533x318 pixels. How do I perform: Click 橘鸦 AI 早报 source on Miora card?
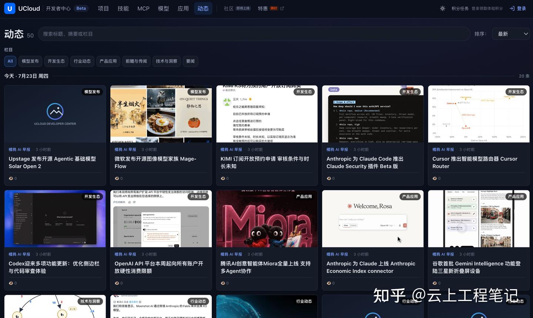click(231, 254)
